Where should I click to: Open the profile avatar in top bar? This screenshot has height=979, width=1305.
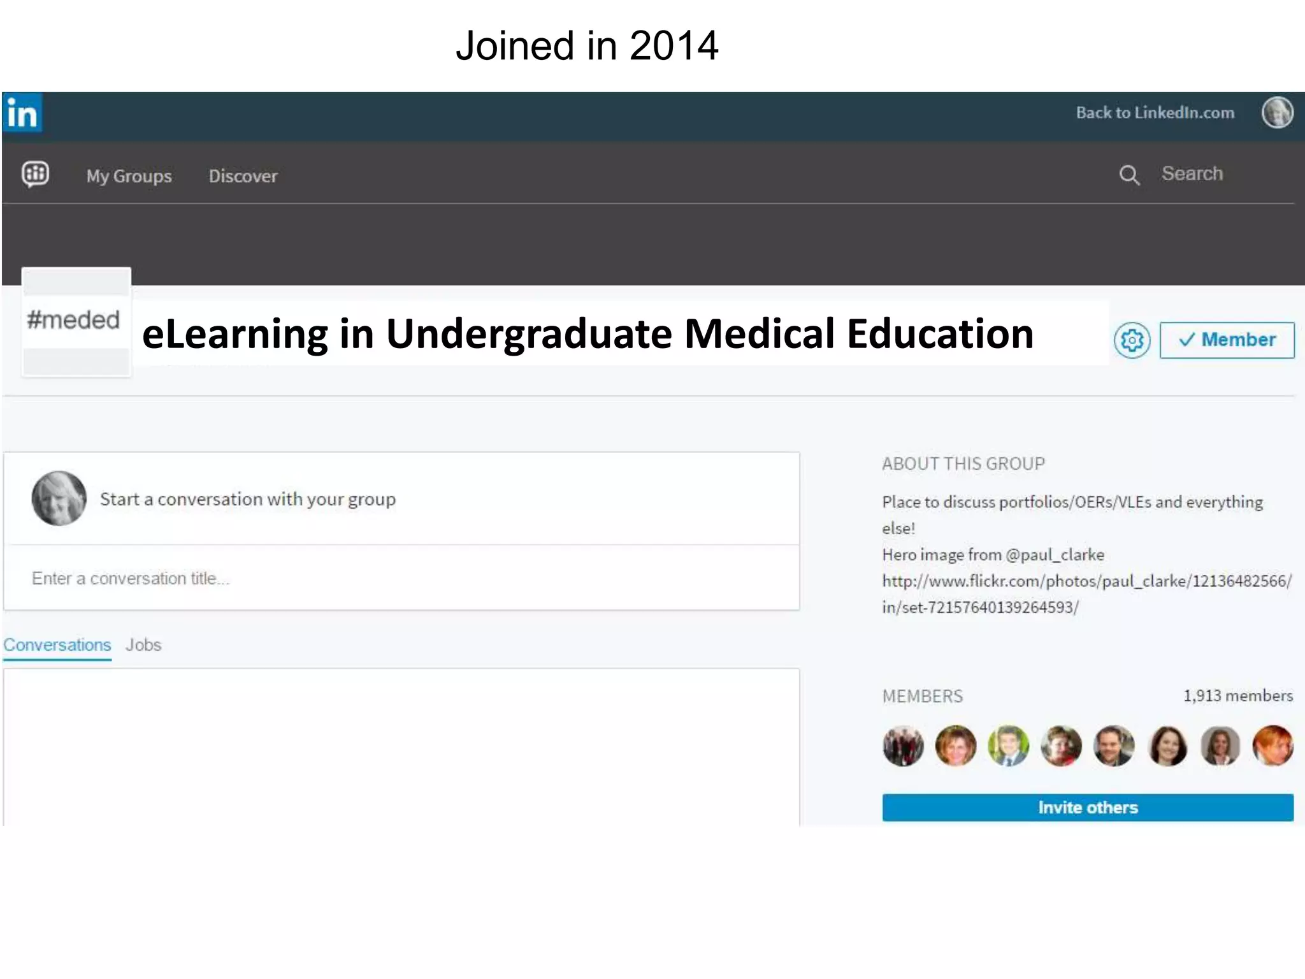(1277, 113)
